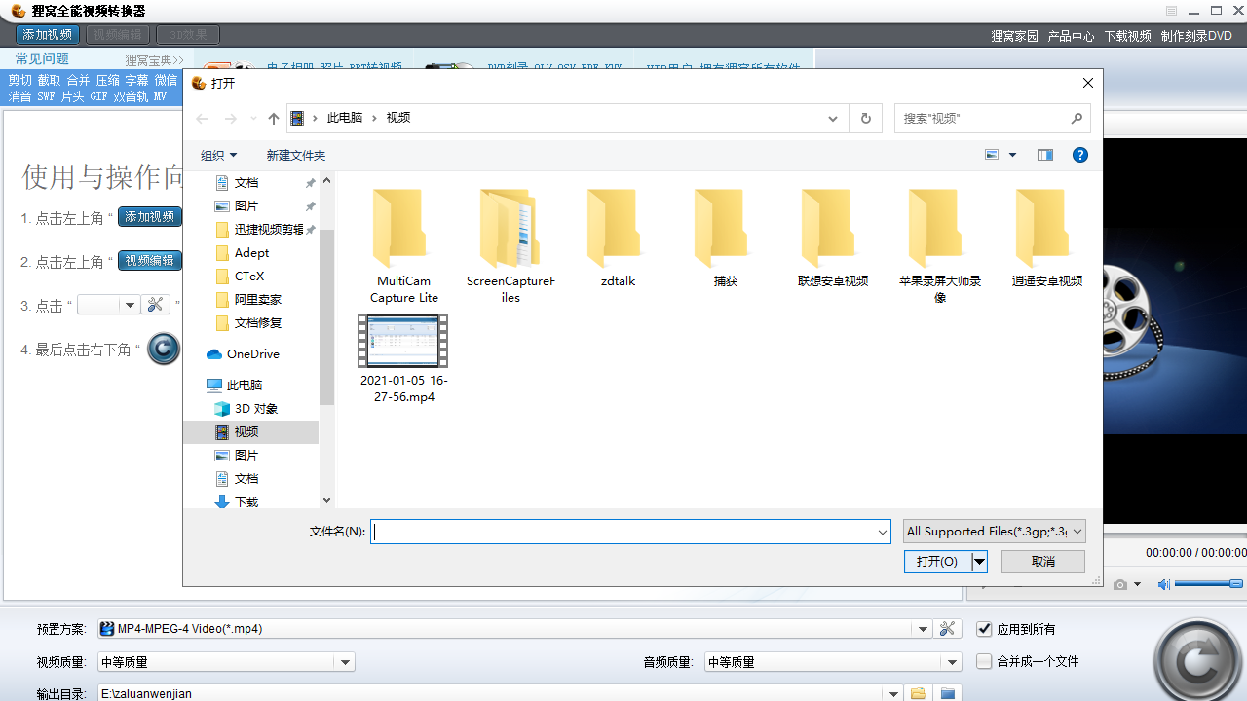Click the 取消 button to cancel
1247x701 pixels.
click(x=1042, y=561)
